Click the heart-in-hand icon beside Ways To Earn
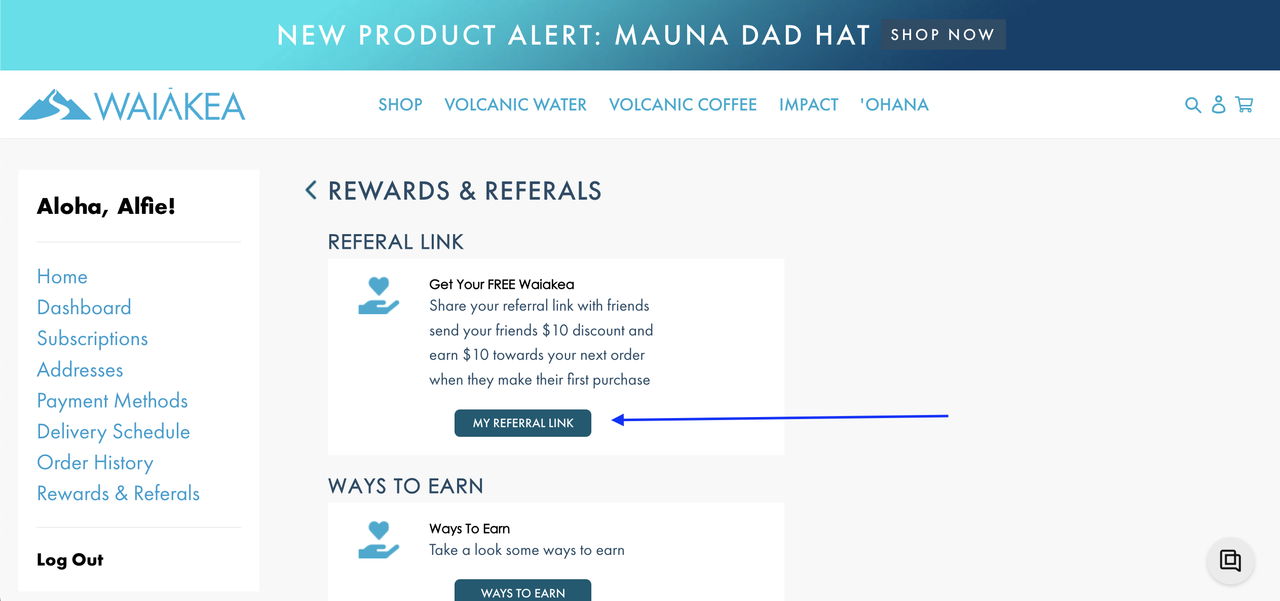 coord(379,540)
